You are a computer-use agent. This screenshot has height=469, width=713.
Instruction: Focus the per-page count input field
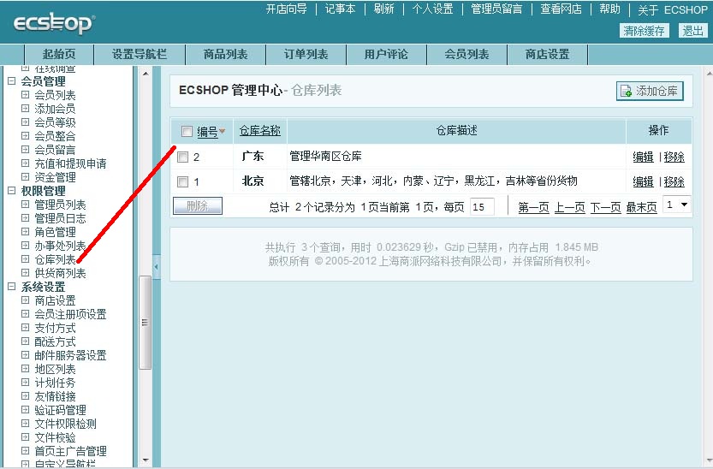tap(482, 207)
